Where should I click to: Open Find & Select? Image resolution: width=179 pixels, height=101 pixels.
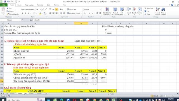[x=163, y=11]
